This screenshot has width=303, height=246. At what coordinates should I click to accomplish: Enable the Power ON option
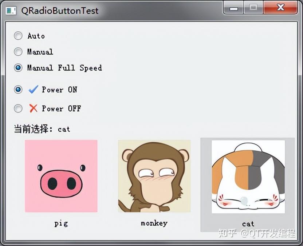[x=18, y=90]
